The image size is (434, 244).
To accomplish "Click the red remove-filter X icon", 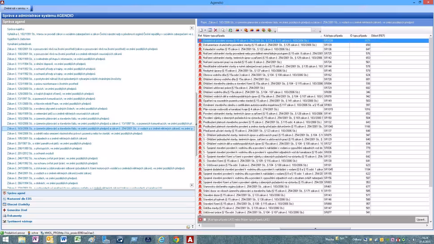I will point(200,219).
